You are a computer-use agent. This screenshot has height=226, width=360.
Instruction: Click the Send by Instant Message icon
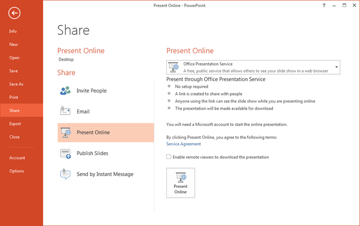[66, 174]
